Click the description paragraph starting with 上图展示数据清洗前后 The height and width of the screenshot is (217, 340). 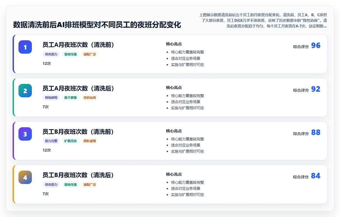(x=263, y=20)
